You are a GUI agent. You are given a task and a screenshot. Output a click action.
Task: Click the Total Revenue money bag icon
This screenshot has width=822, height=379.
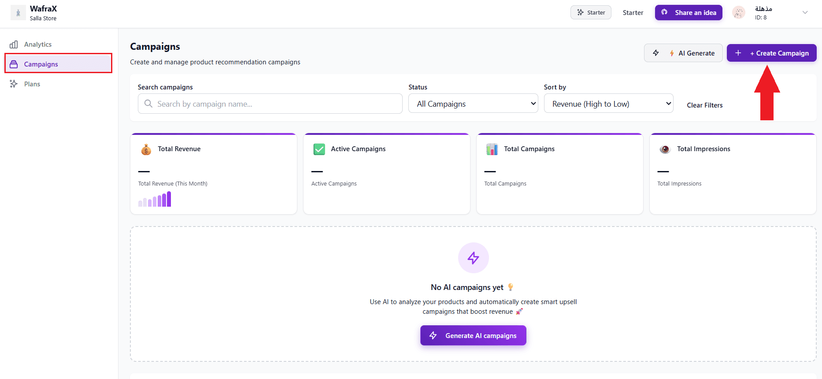[146, 149]
